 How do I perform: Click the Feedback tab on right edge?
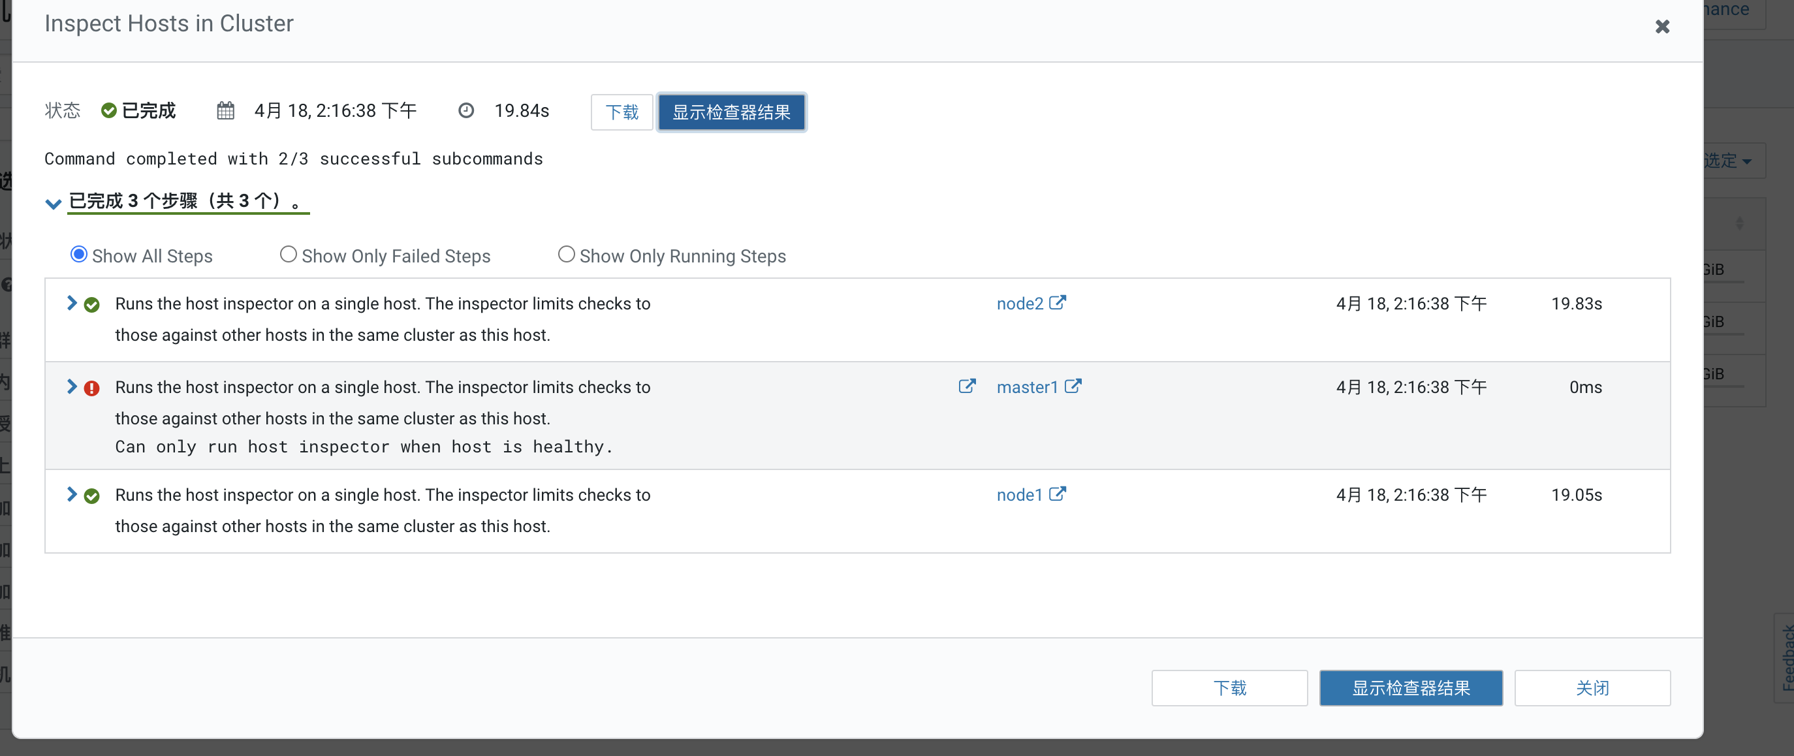pos(1786,657)
